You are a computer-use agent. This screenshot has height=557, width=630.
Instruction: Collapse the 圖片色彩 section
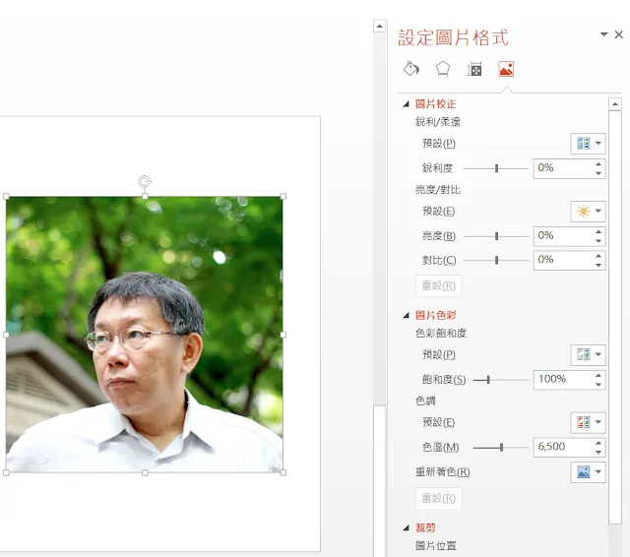[x=407, y=316]
